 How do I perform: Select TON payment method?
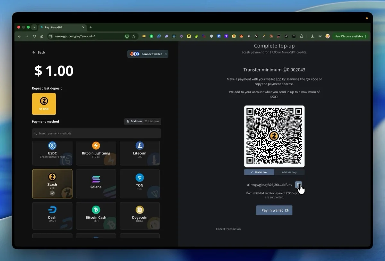pos(140,184)
